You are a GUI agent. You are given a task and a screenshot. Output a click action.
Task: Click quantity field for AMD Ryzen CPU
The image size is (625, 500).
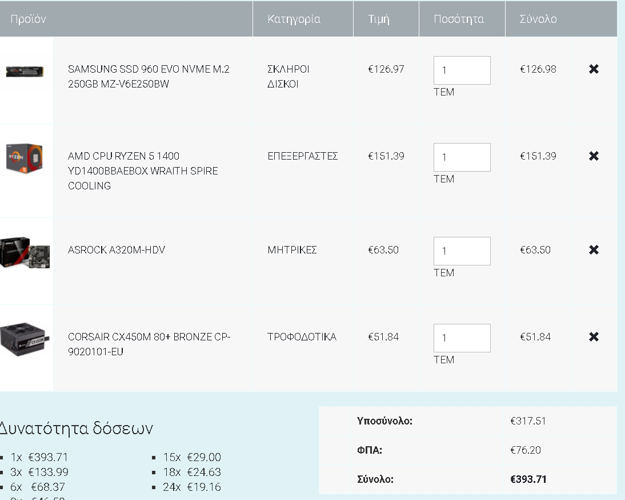[462, 157]
